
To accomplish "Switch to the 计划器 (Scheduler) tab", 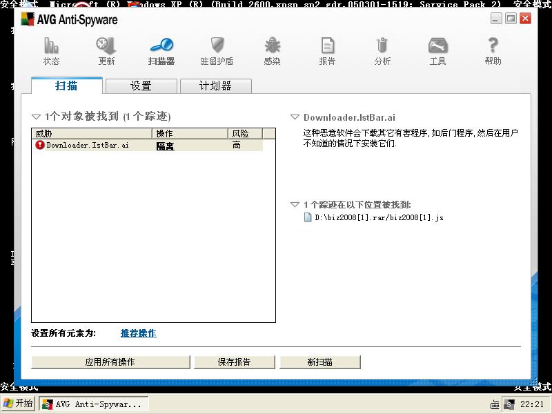I will tap(216, 86).
